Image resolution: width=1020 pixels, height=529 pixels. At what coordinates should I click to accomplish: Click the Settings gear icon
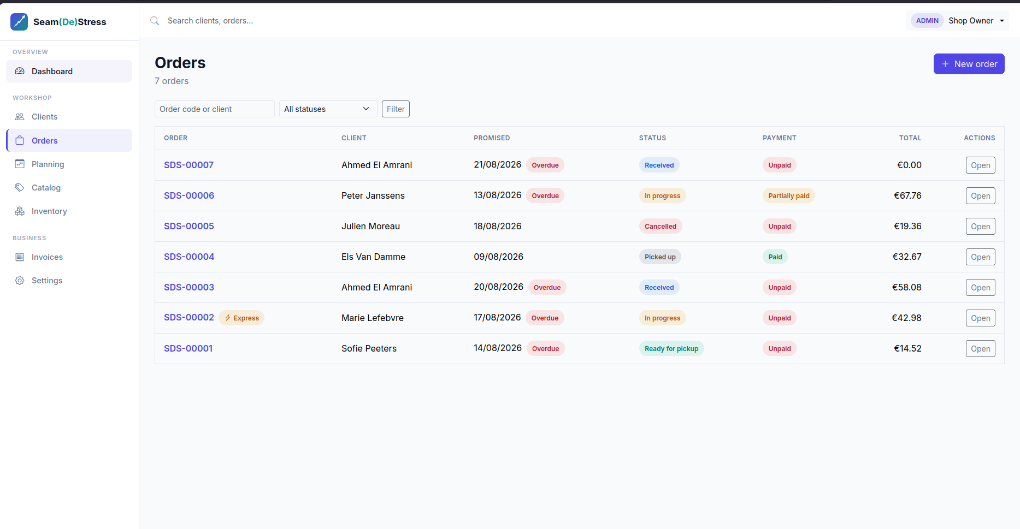[20, 280]
